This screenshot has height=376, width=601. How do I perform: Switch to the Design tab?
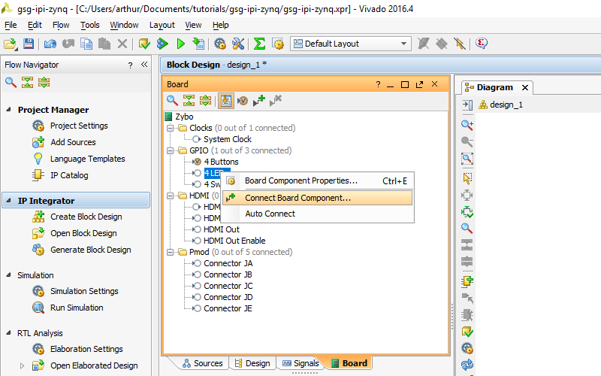click(x=252, y=363)
